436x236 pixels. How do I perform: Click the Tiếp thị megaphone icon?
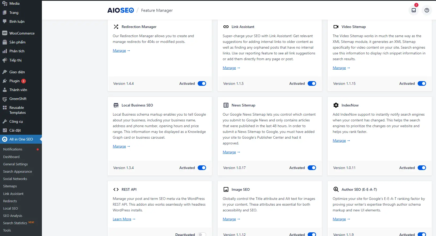tap(5, 60)
